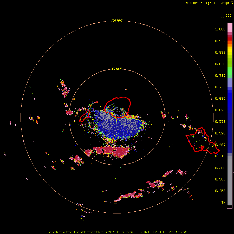The image size is (234, 234).
Task: Click the Oahu island outline with yellow roads
Action: coord(203,141)
